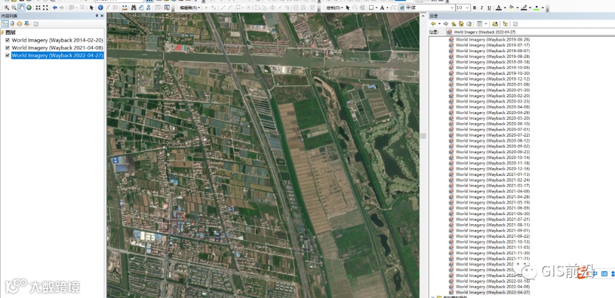
Task: Click the Catalog back arrow
Action: pos(433,24)
